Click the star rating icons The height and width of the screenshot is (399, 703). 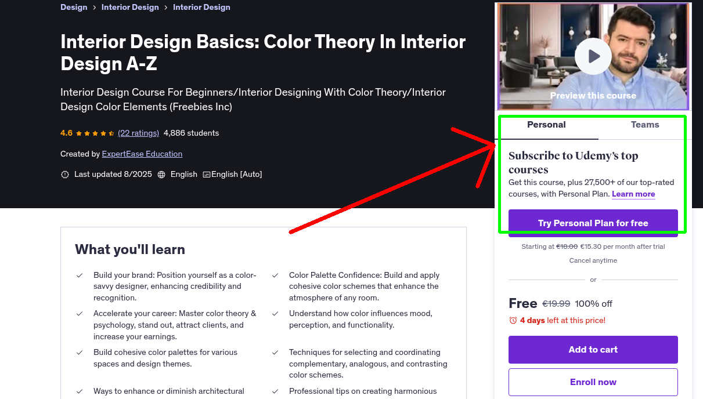tap(95, 133)
